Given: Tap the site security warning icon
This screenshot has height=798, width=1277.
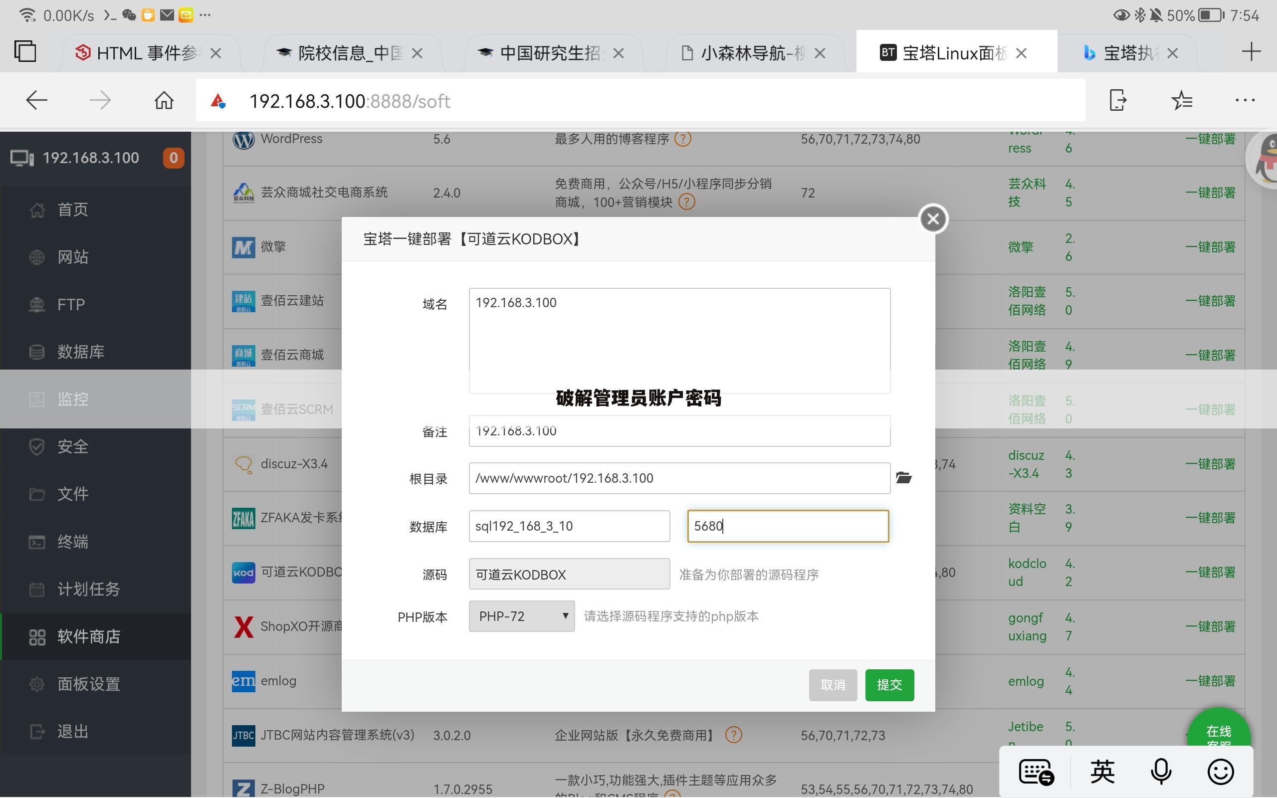Looking at the screenshot, I should point(217,100).
